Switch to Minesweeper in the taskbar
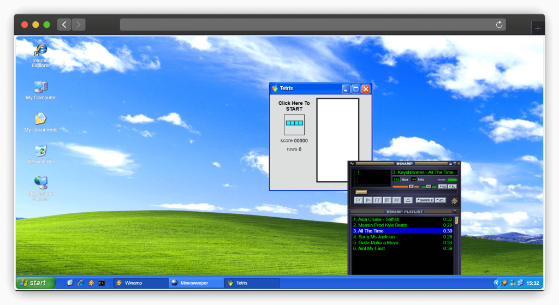 (x=196, y=283)
